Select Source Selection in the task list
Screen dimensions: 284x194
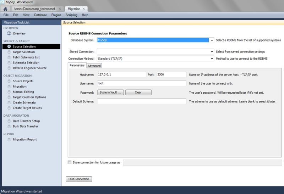[x=31, y=46]
